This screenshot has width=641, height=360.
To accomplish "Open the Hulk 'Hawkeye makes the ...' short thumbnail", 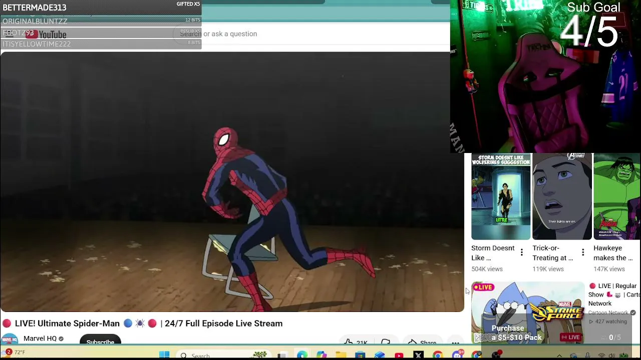I will point(617,196).
